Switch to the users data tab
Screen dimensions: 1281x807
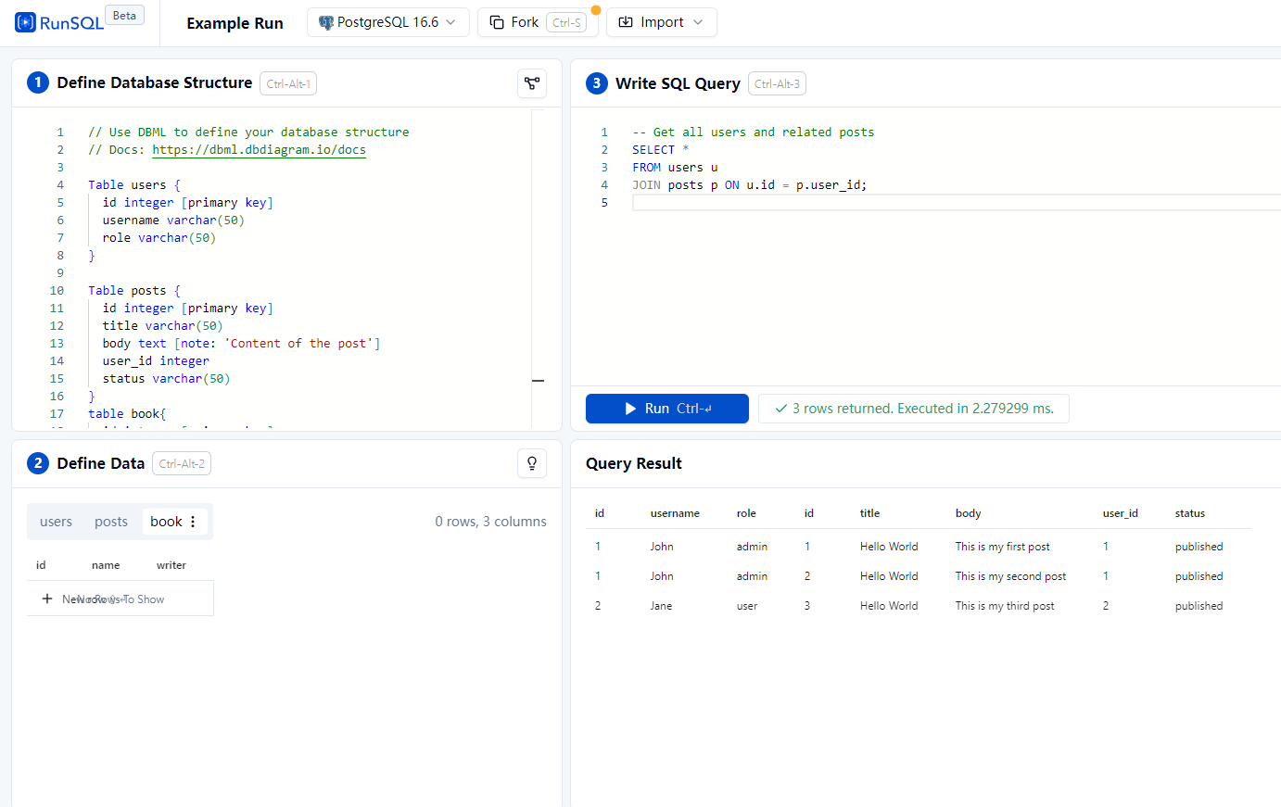pyautogui.click(x=56, y=522)
